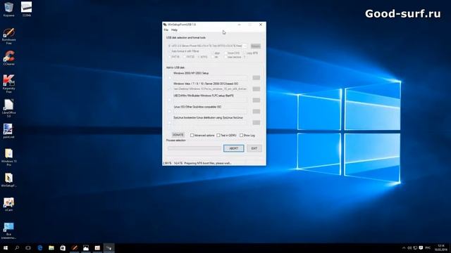Open the volume control in system tray
Viewport: 451px width, 253px height.
(x=409, y=248)
